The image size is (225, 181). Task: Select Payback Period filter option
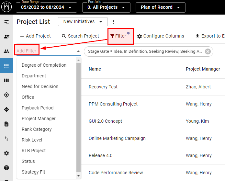38,108
